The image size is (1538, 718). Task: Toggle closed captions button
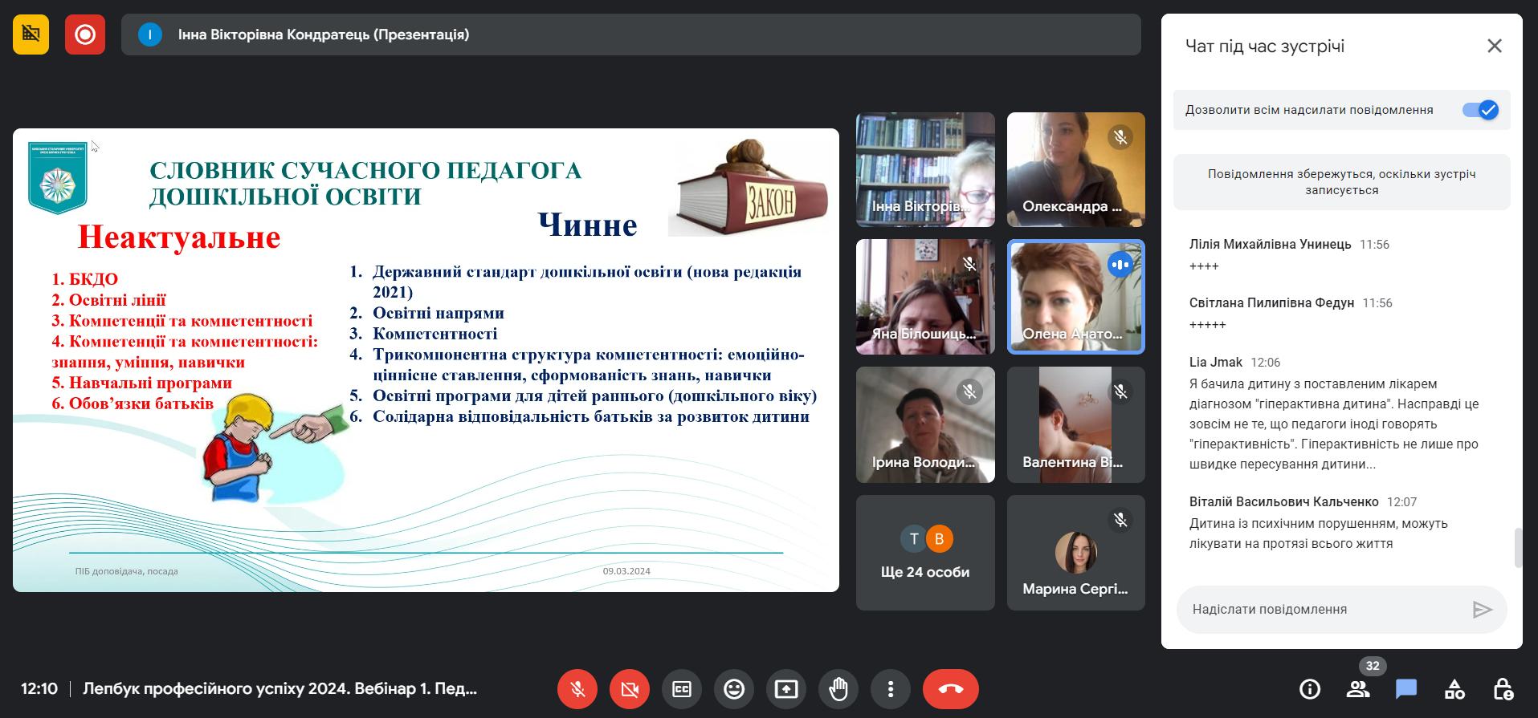(x=682, y=689)
